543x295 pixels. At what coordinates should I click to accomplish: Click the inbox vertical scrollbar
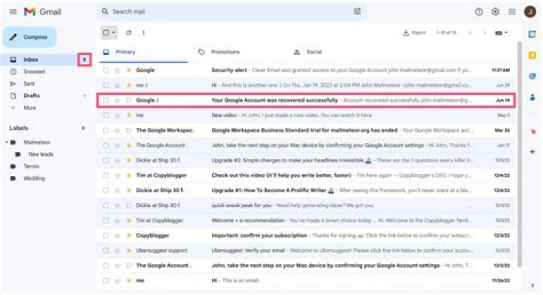coord(519,154)
